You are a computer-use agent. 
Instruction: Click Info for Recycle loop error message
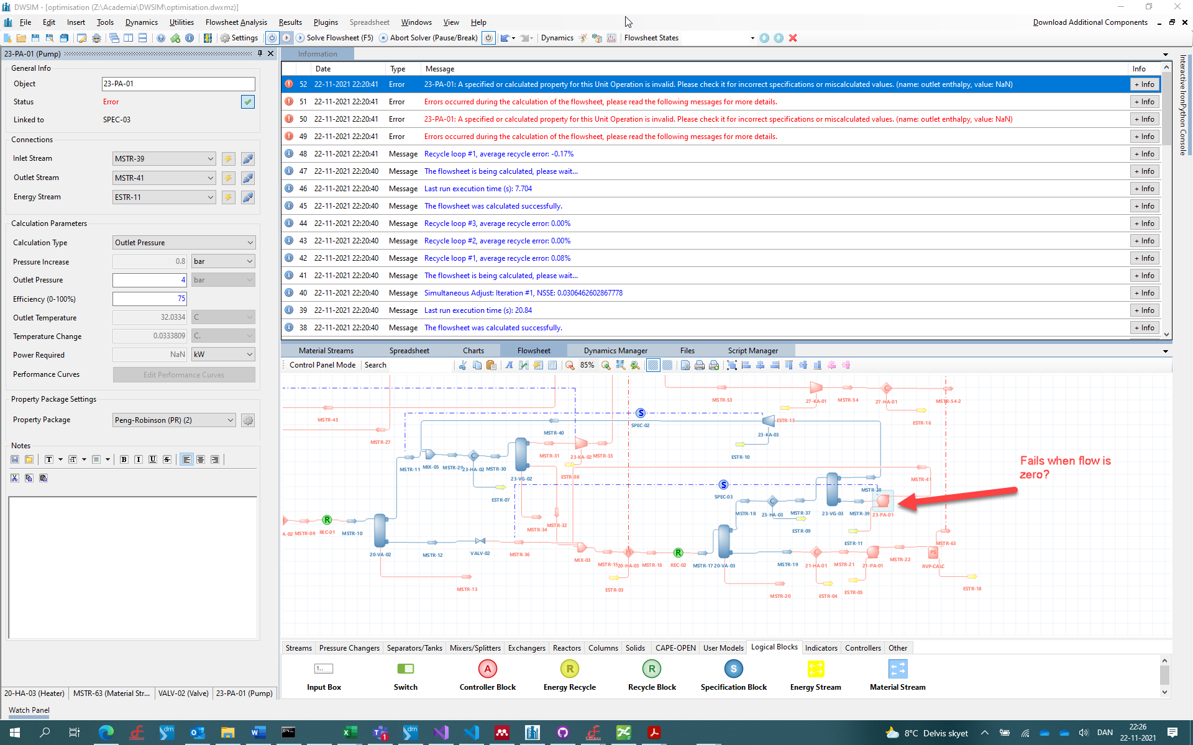pyautogui.click(x=1144, y=153)
